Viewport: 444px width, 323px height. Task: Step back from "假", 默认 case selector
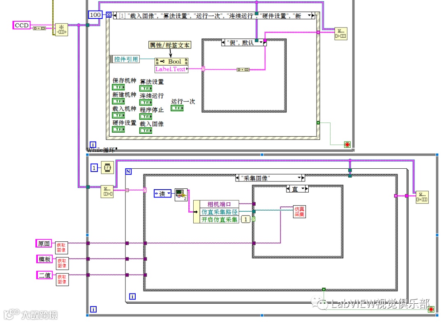pyautogui.click(x=223, y=43)
